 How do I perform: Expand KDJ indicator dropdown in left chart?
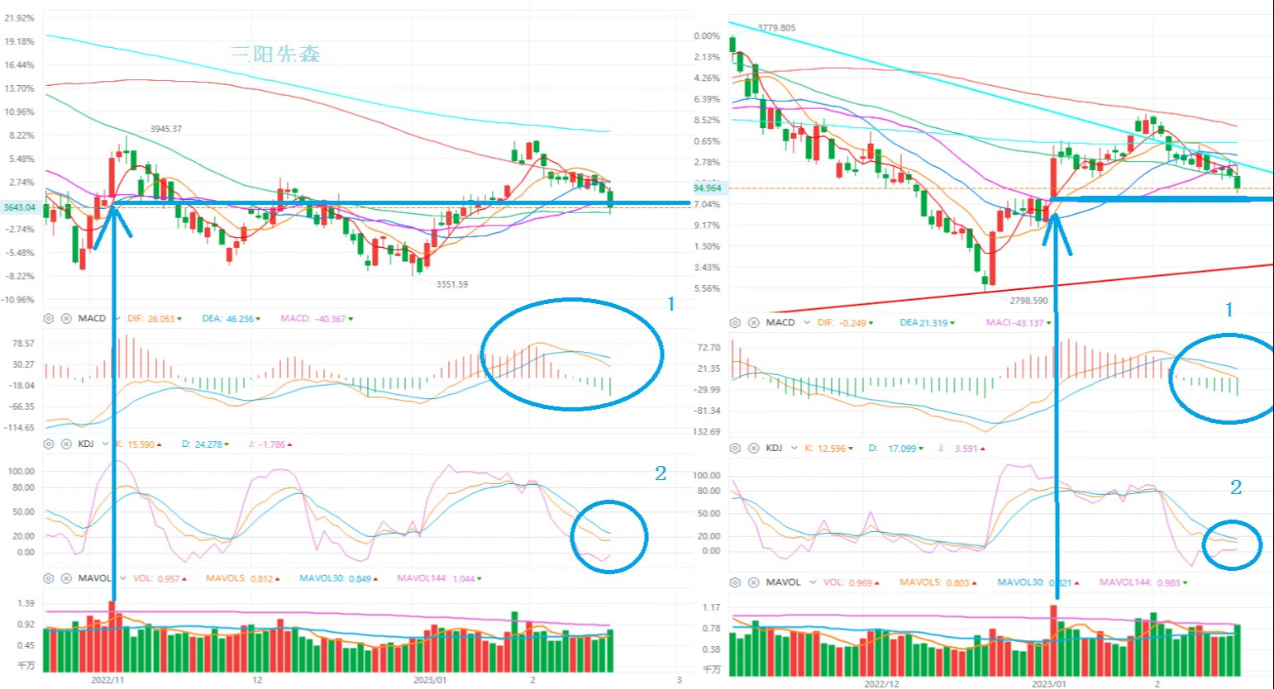point(105,444)
